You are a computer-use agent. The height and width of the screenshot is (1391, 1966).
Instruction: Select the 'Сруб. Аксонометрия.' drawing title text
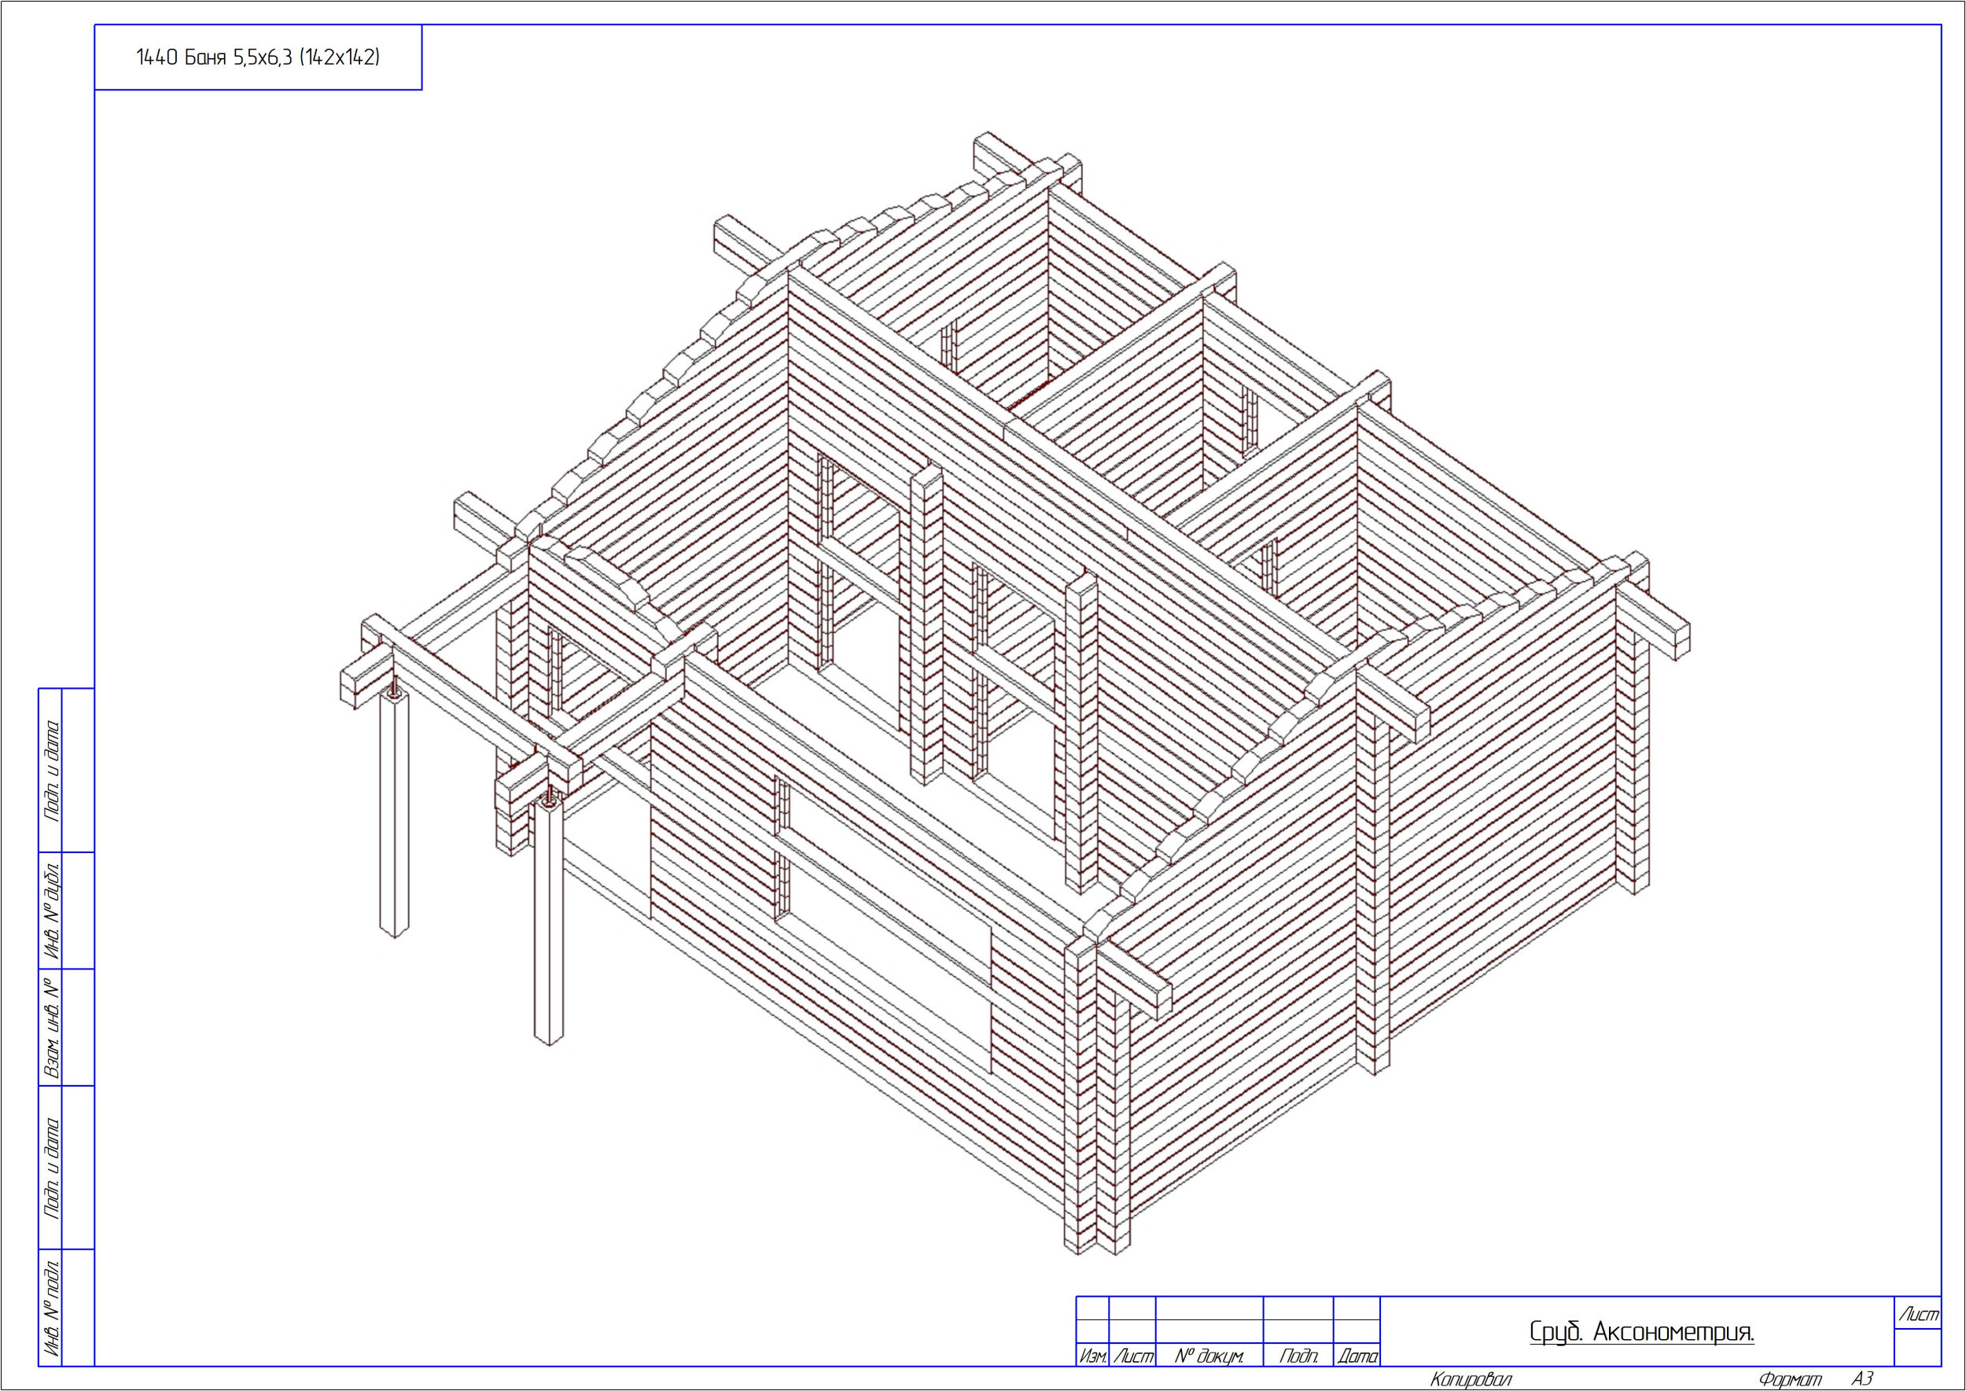pos(1641,1333)
